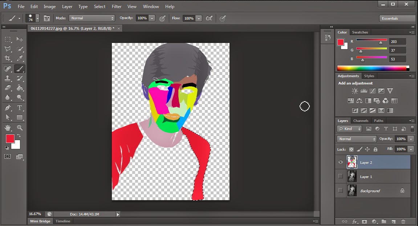Viewport: 418px width, 226px height.
Task: Select the Paint Bucket tool
Action: 20,88
